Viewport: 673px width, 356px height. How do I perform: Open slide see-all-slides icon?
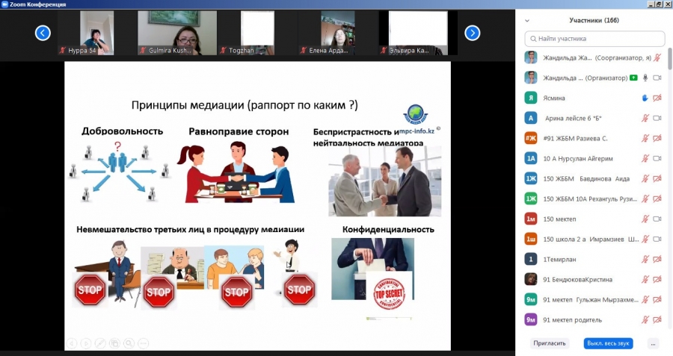[114, 343]
